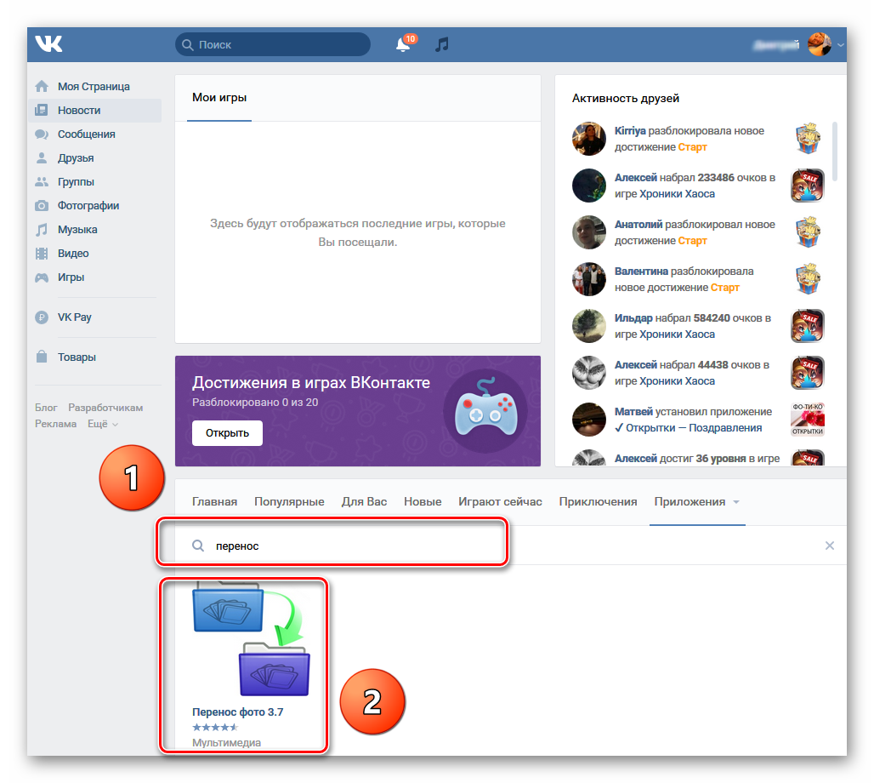Open Матвей's profile link
This screenshot has width=874, height=783.
tap(633, 412)
